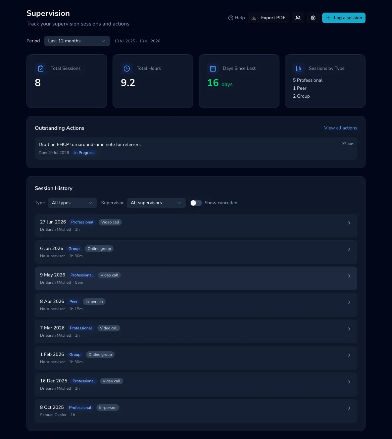Click Log a session button text
392x439 pixels.
[348, 18]
